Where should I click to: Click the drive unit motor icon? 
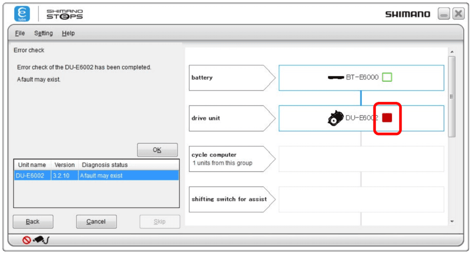pyautogui.click(x=335, y=118)
